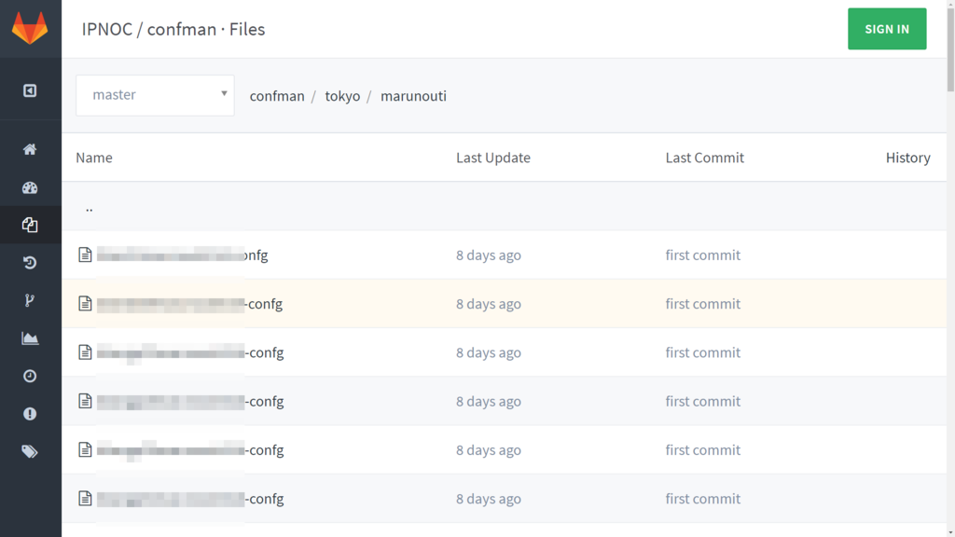Click the page vertical scrollbar thumb

pyautogui.click(x=950, y=50)
